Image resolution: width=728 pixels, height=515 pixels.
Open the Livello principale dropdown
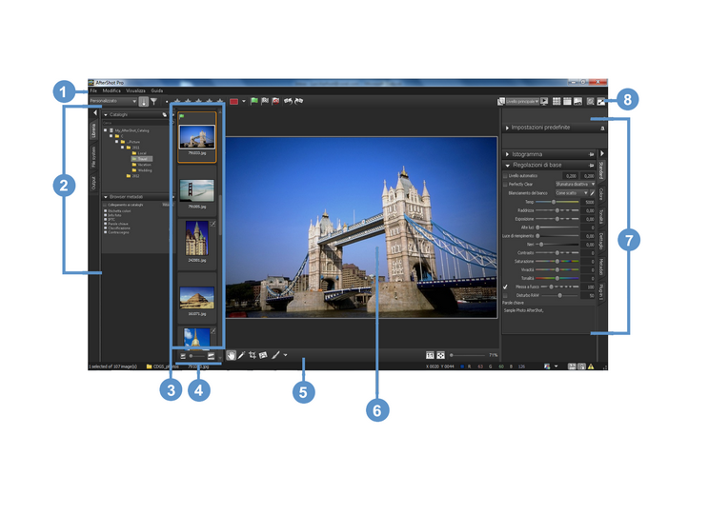tap(521, 101)
